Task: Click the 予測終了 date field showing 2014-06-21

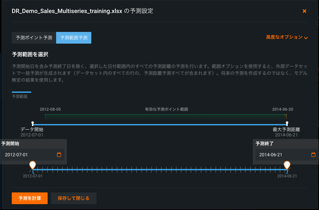Action: click(x=281, y=155)
